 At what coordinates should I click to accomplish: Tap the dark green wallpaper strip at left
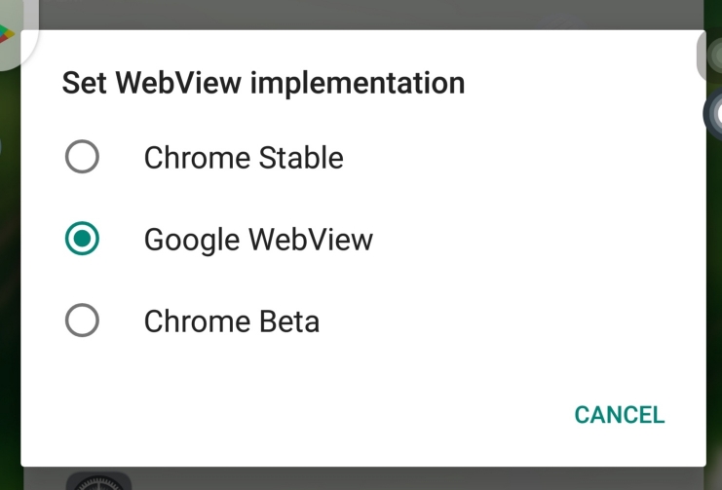(x=10, y=277)
